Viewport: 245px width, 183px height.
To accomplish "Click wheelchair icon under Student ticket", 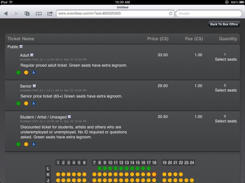I will pos(33,144).
